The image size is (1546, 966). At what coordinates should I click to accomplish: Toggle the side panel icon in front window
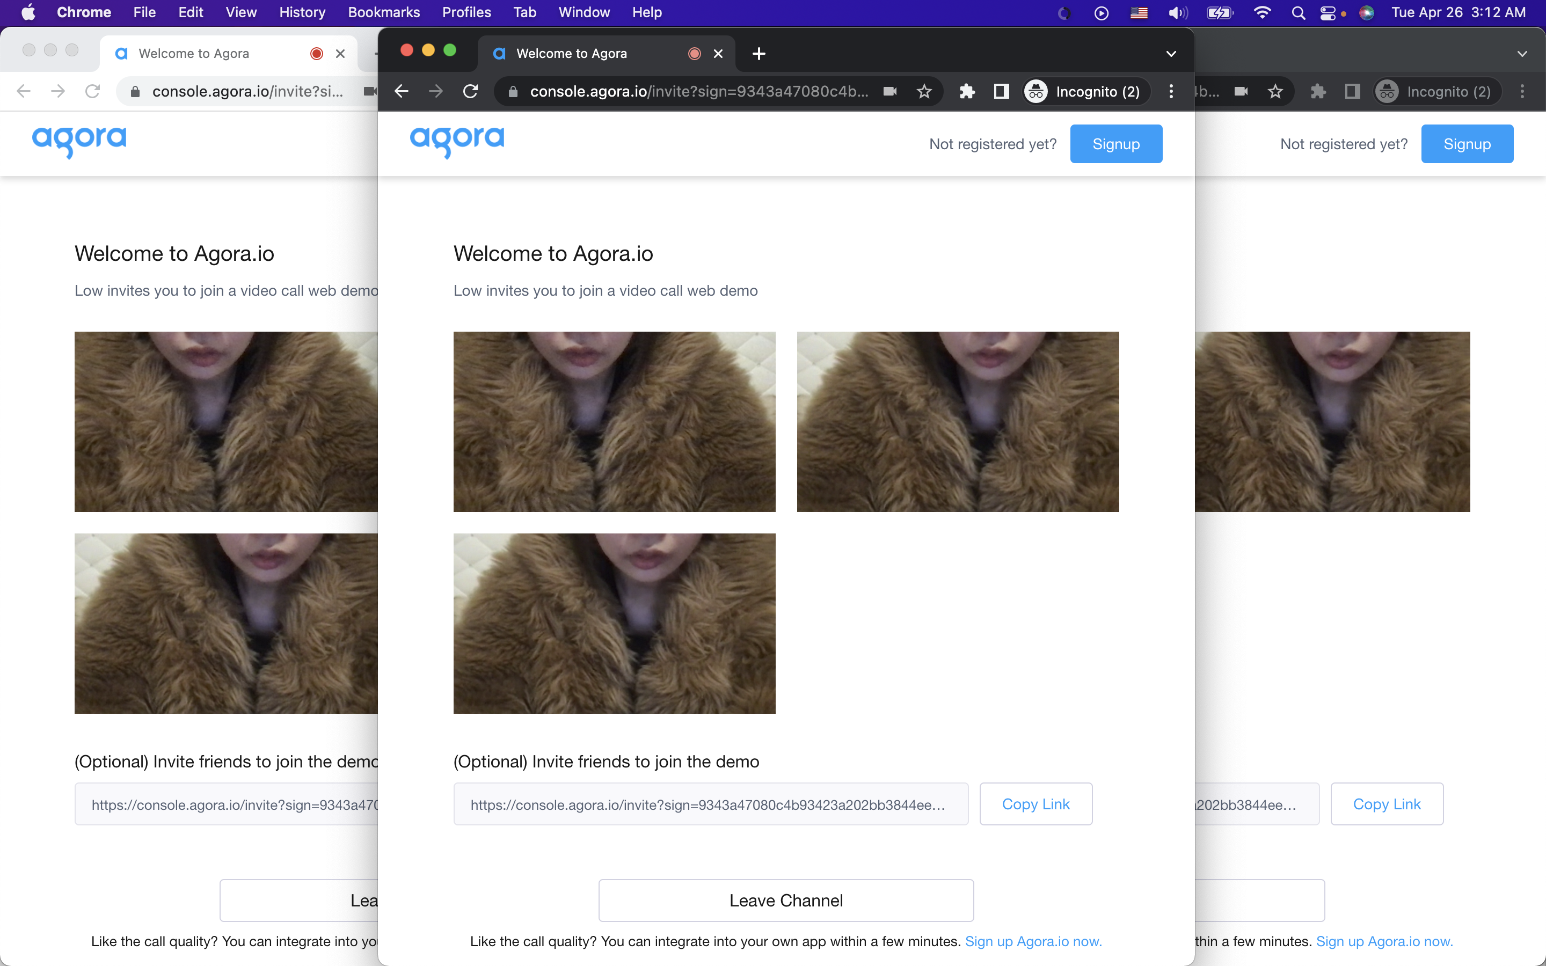click(x=1001, y=91)
